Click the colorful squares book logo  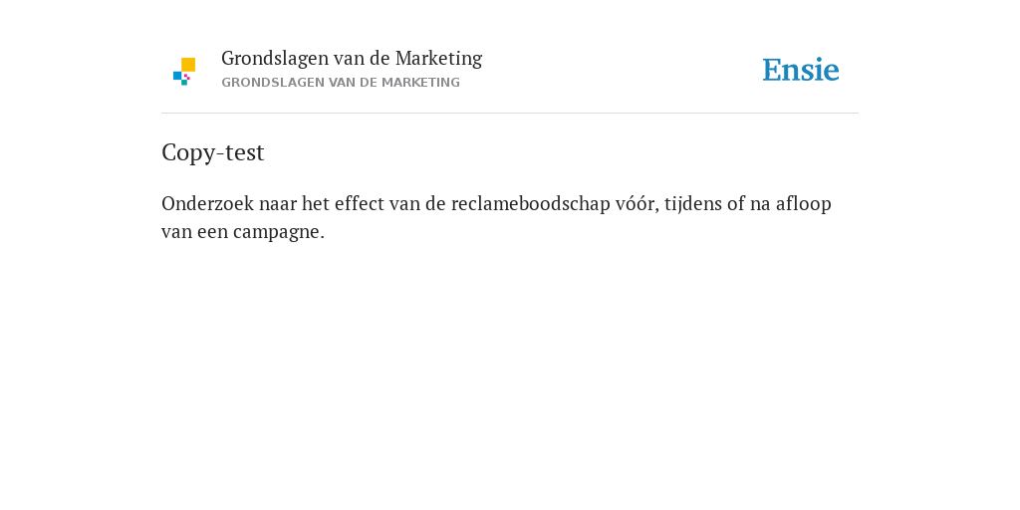pyautogui.click(x=184, y=72)
